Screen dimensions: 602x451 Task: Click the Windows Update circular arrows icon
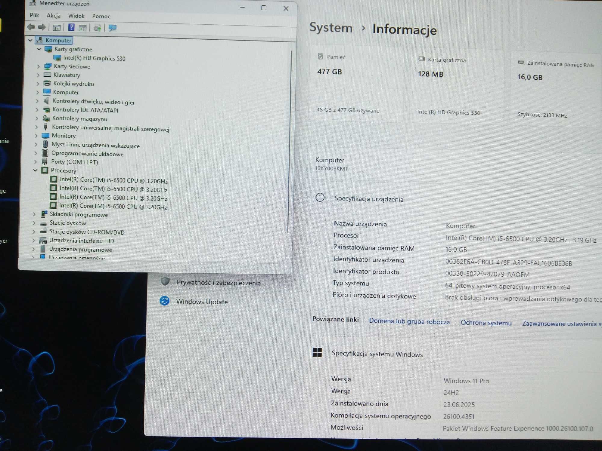coord(164,301)
